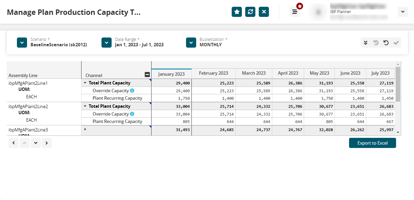
Task: Click the refresh icon button
Action: pos(250,12)
